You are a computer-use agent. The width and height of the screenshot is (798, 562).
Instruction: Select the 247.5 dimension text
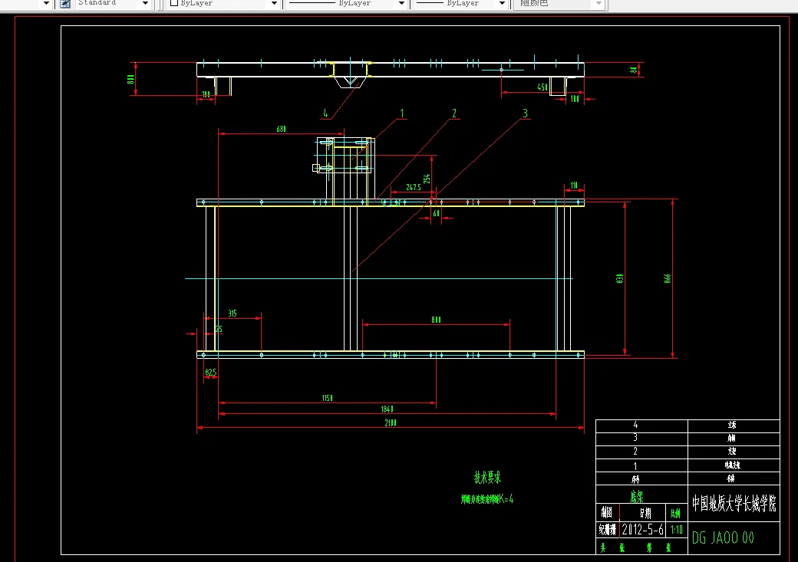pyautogui.click(x=414, y=187)
